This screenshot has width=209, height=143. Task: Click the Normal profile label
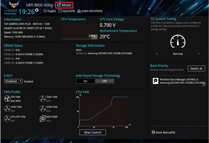[x=178, y=54]
